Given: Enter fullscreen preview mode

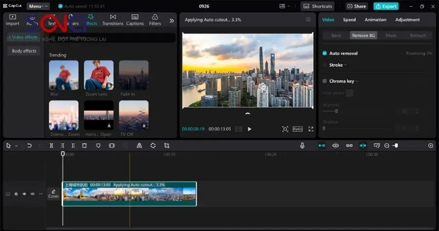Looking at the screenshot, I should tap(311, 129).
